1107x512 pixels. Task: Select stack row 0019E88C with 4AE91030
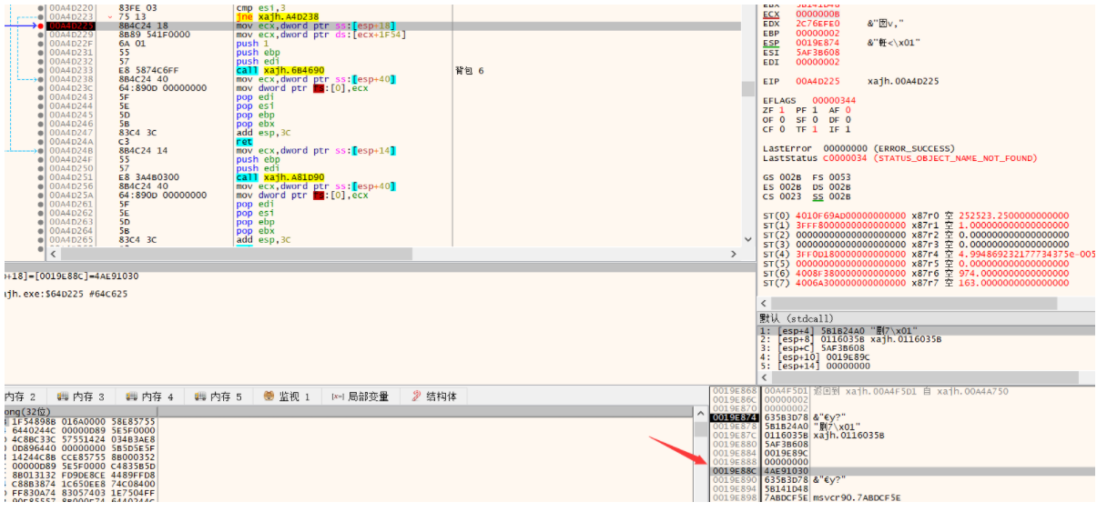tap(903, 471)
